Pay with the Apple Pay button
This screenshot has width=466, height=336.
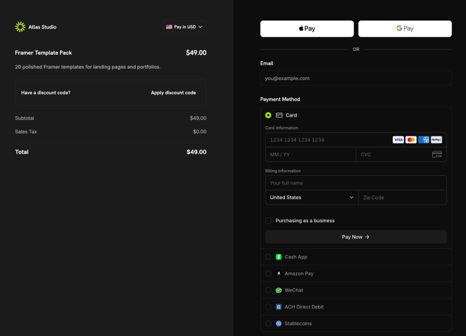click(x=307, y=29)
